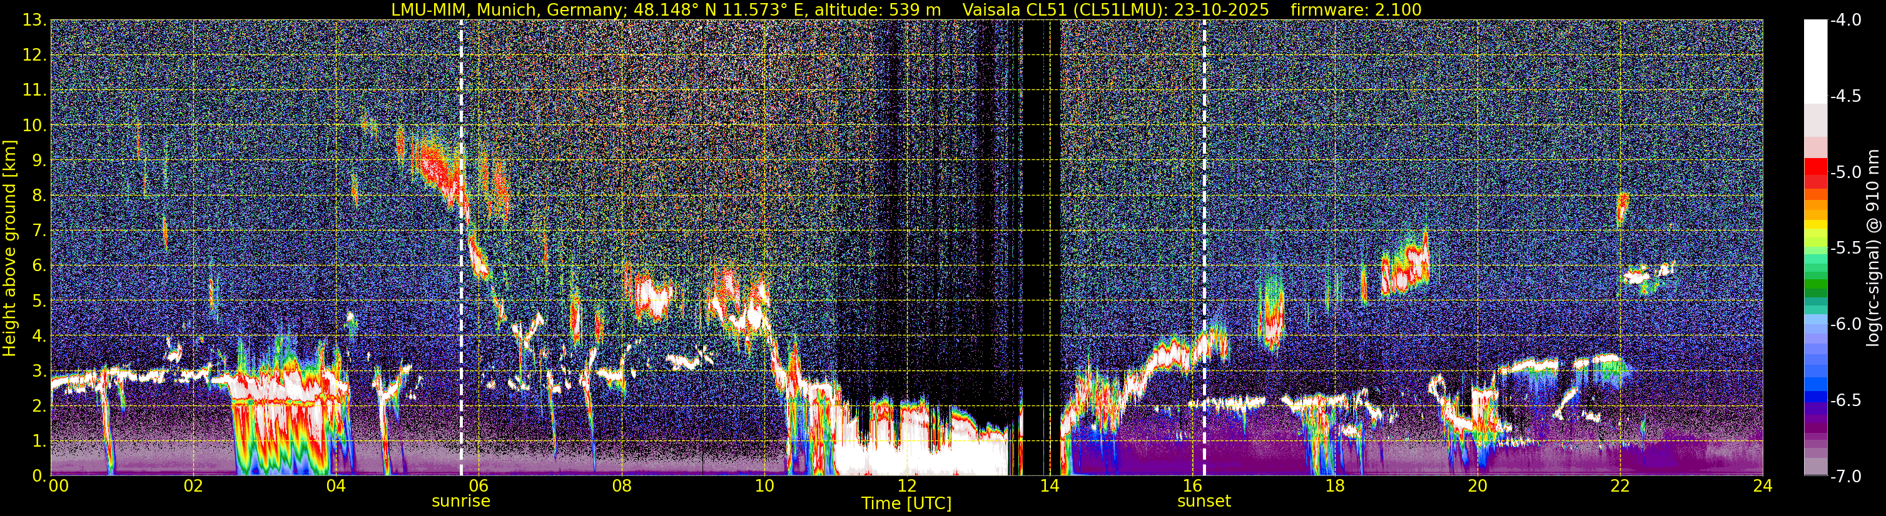Click the 20 tick on the time axis
This screenshot has width=1886, height=516.
click(1478, 486)
